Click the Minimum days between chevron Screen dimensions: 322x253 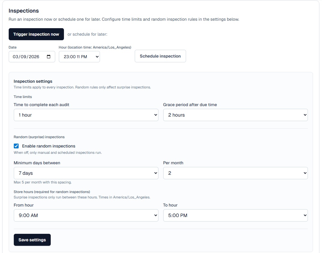pyautogui.click(x=155, y=173)
